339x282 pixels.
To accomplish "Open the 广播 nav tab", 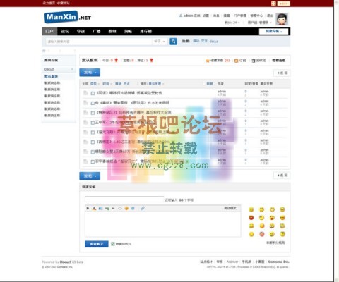I will [x=97, y=31].
